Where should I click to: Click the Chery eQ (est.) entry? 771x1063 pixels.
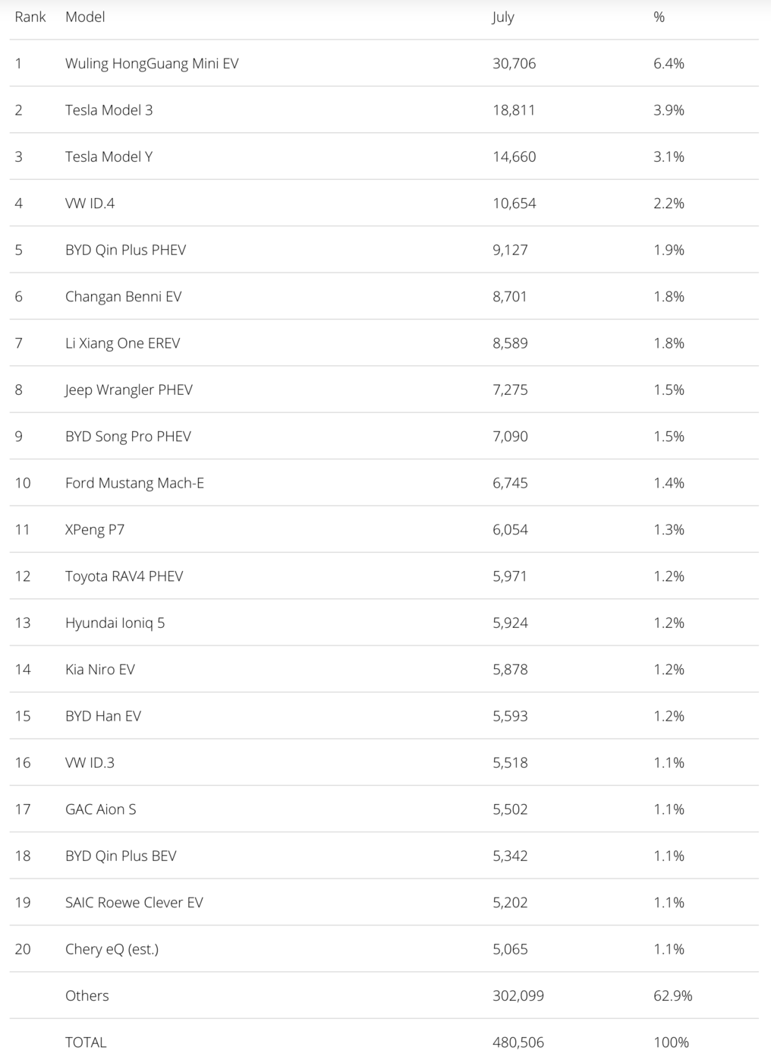112,949
